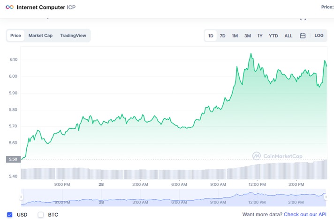Viewport: 334px width, 219px height.
Task: Select the YTD time range
Action: (x=273, y=36)
